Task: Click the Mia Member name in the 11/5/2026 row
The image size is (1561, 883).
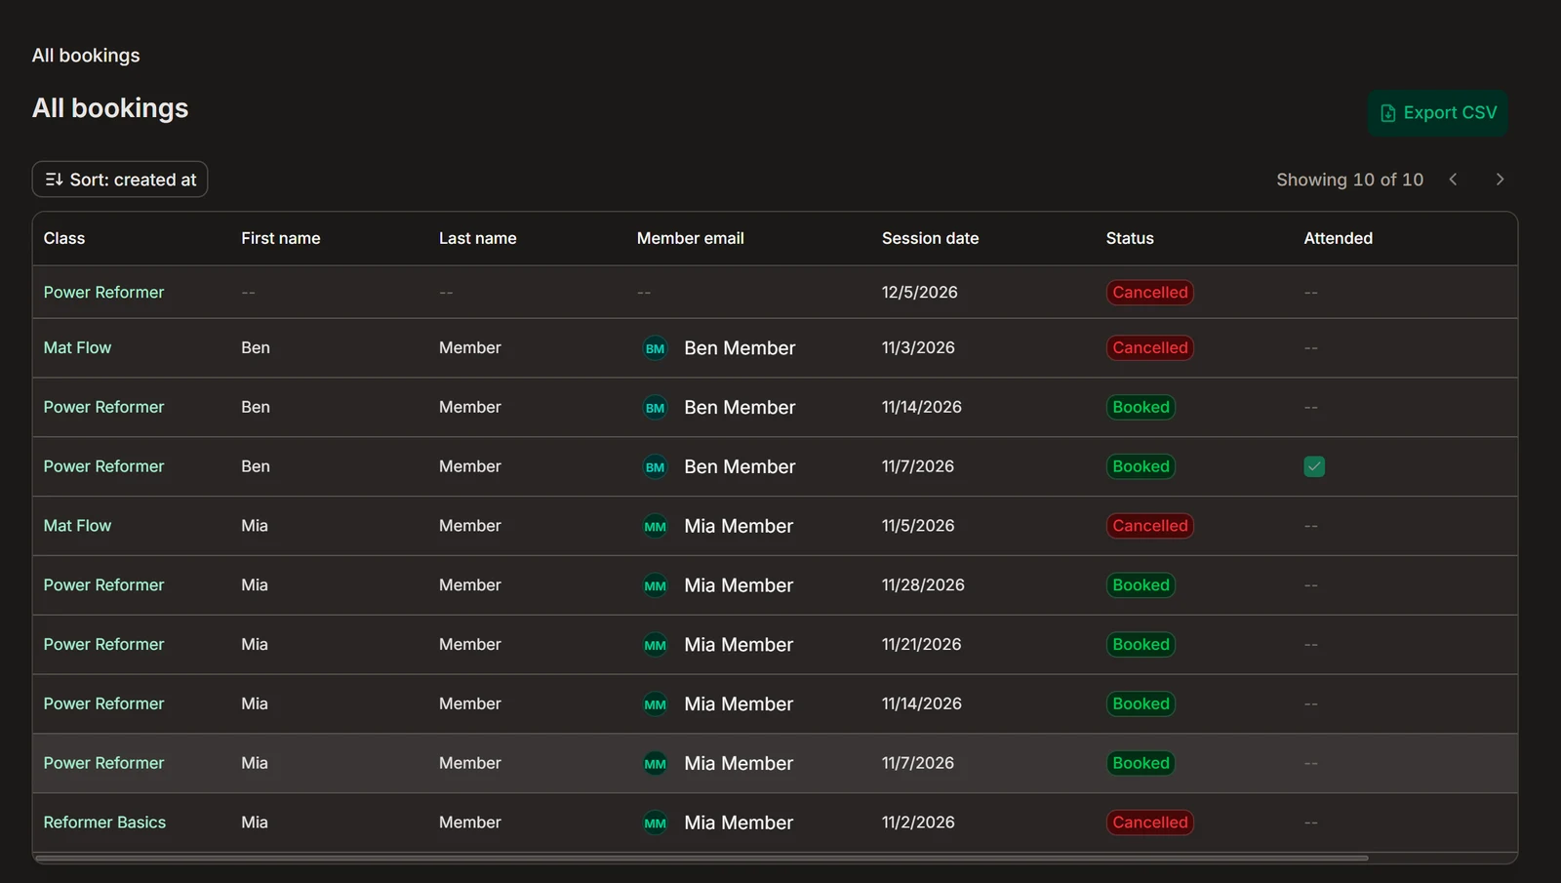Action: pyautogui.click(x=739, y=527)
